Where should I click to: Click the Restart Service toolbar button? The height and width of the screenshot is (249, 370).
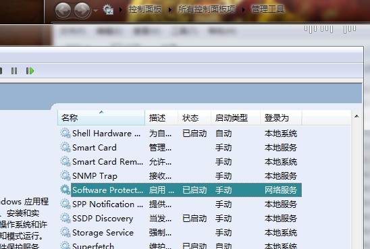[30, 71]
